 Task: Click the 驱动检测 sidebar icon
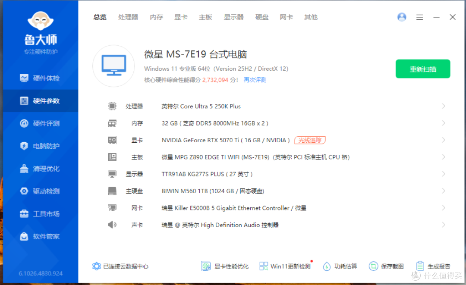coord(24,191)
